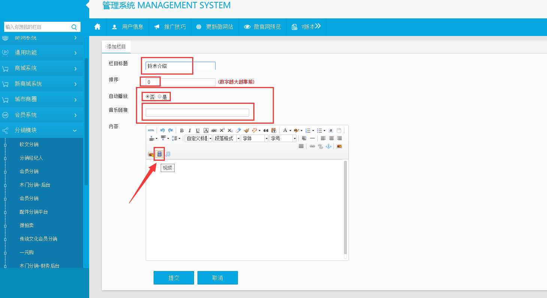547x298 pixels.
Task: Expand 商城系统 in the sidebar
Action: [42, 68]
